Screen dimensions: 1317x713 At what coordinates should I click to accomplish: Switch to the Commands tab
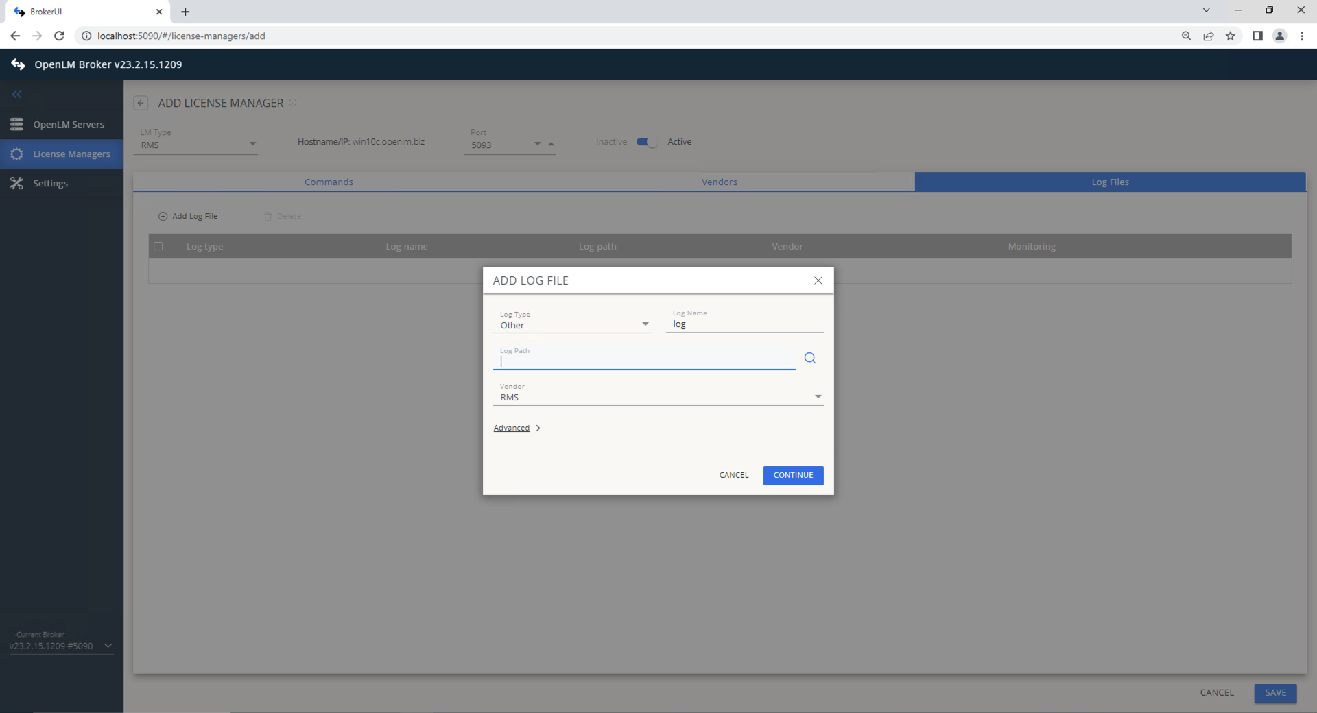[329, 182]
